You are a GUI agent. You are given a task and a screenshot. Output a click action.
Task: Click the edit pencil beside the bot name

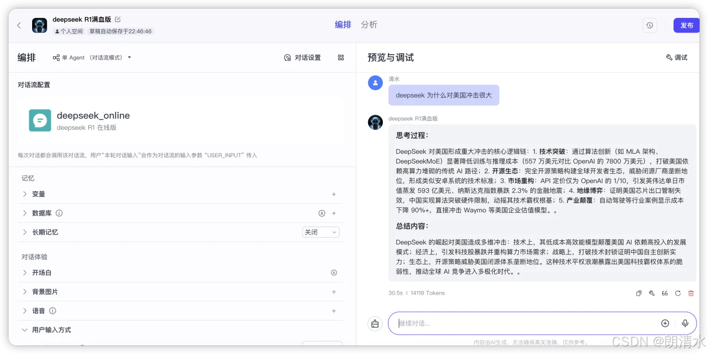click(x=118, y=19)
